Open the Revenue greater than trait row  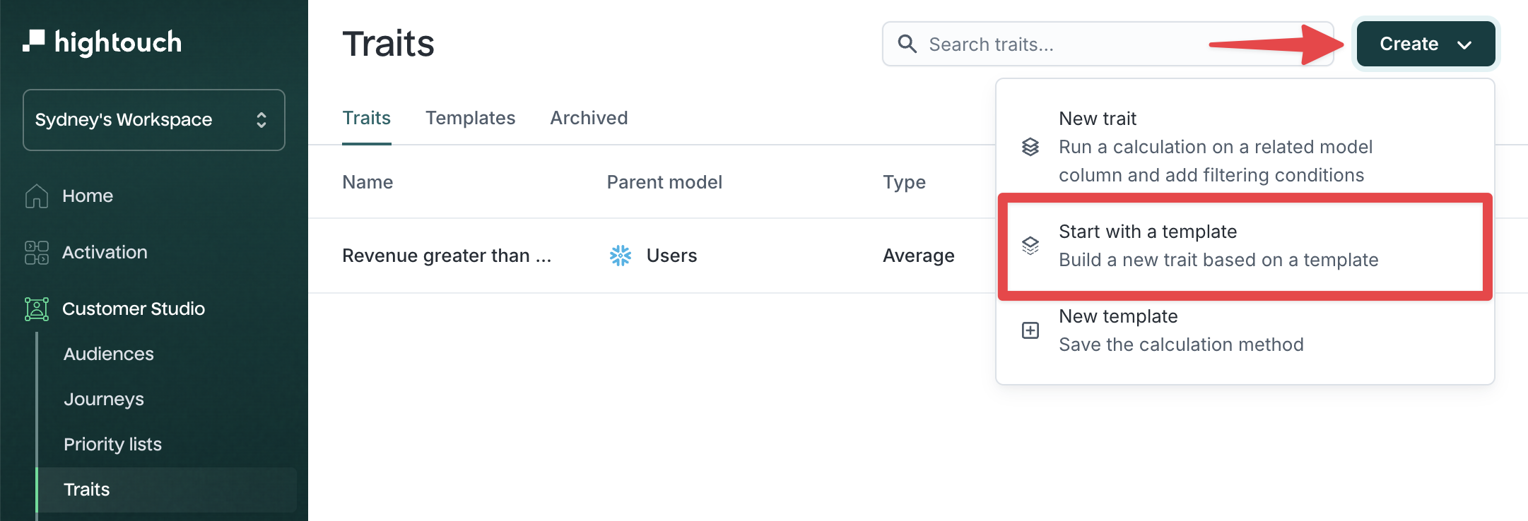pyautogui.click(x=447, y=256)
